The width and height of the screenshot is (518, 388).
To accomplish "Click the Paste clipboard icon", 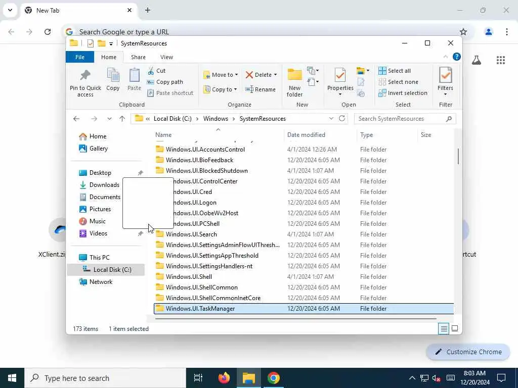I will 134,76.
